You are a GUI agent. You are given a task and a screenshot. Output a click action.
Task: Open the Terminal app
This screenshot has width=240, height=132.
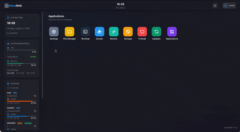85,32
